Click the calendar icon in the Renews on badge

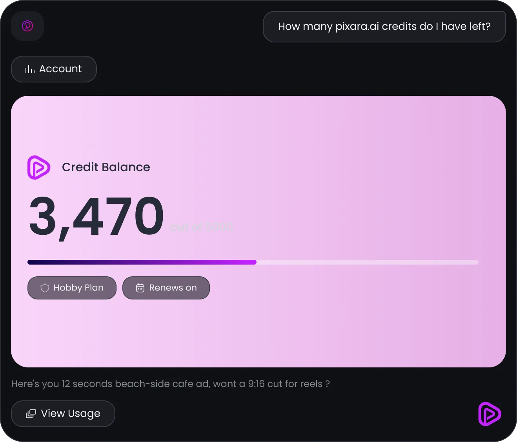[x=140, y=288]
